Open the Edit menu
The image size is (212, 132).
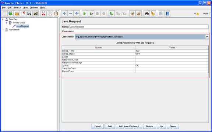[10, 8]
